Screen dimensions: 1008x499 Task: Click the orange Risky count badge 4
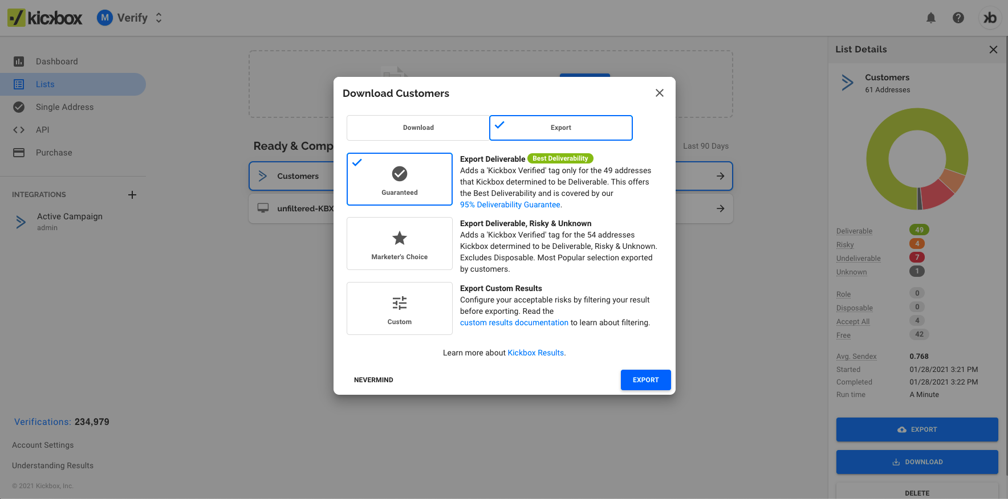tap(917, 244)
